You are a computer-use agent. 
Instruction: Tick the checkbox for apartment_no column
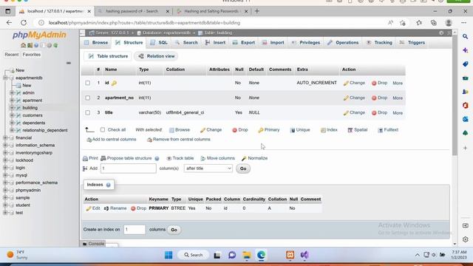(x=87, y=98)
